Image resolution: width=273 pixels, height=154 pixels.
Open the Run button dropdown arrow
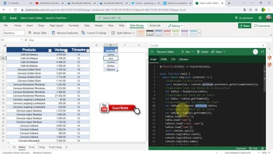[x=193, y=52]
